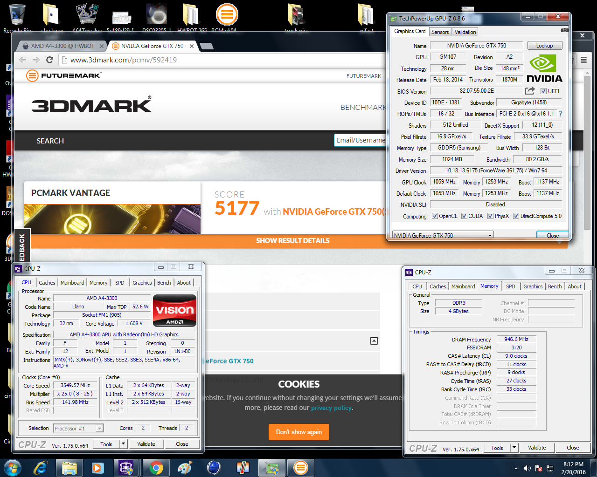Show hidden system tray icons

516,468
